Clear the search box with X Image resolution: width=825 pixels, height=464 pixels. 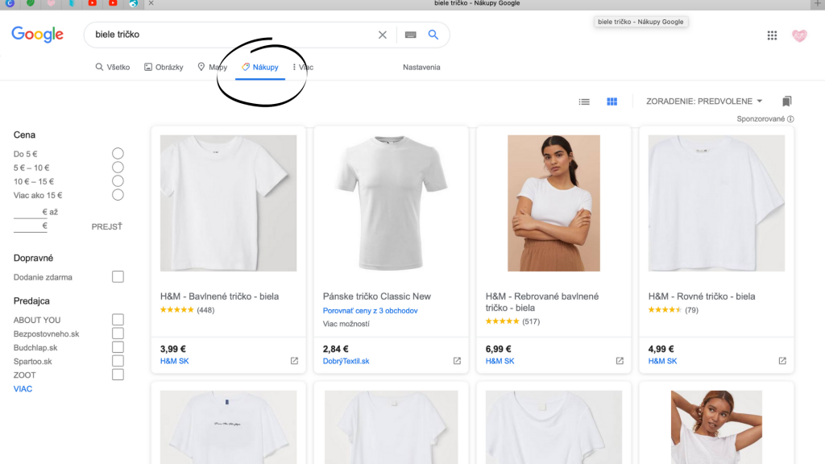(x=383, y=35)
